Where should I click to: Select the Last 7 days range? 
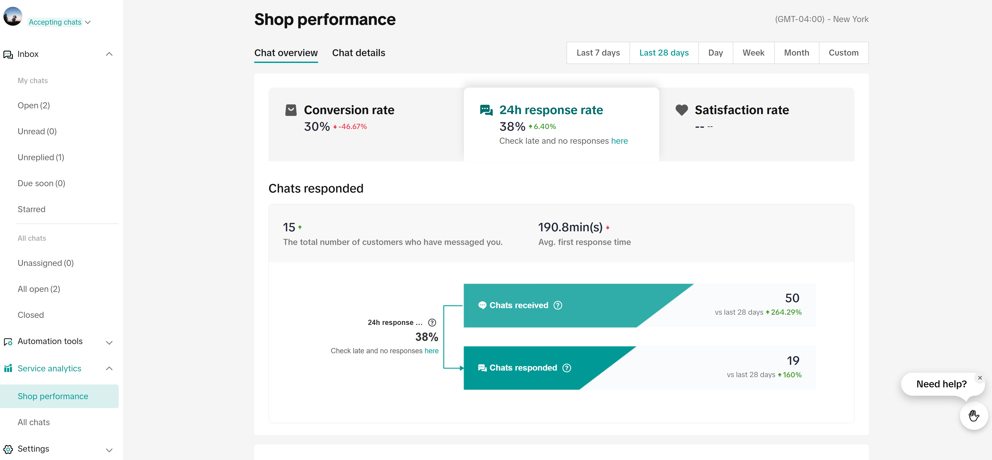598,53
